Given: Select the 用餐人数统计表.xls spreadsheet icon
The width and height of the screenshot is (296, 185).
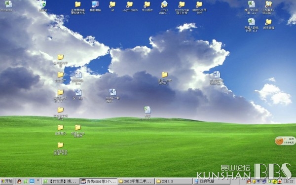Looking at the screenshot, I should coord(251,25).
